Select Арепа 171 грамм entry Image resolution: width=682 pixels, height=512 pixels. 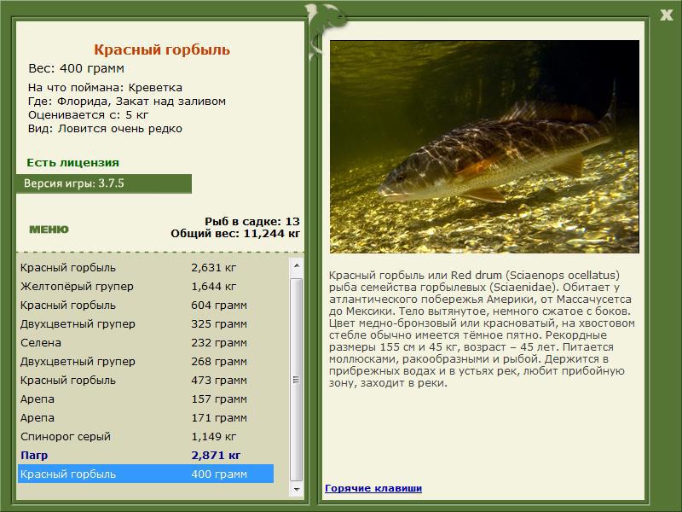(146, 417)
